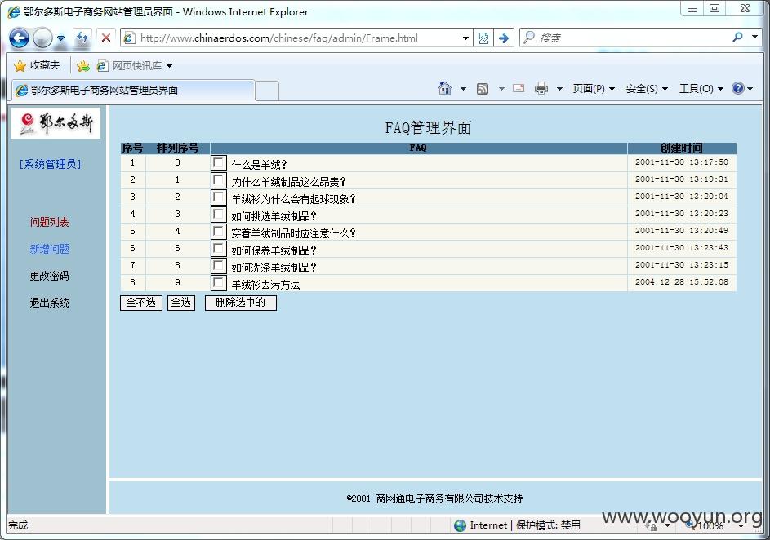Click the Refresh page icon
Image resolution: width=770 pixels, height=540 pixels.
click(82, 38)
